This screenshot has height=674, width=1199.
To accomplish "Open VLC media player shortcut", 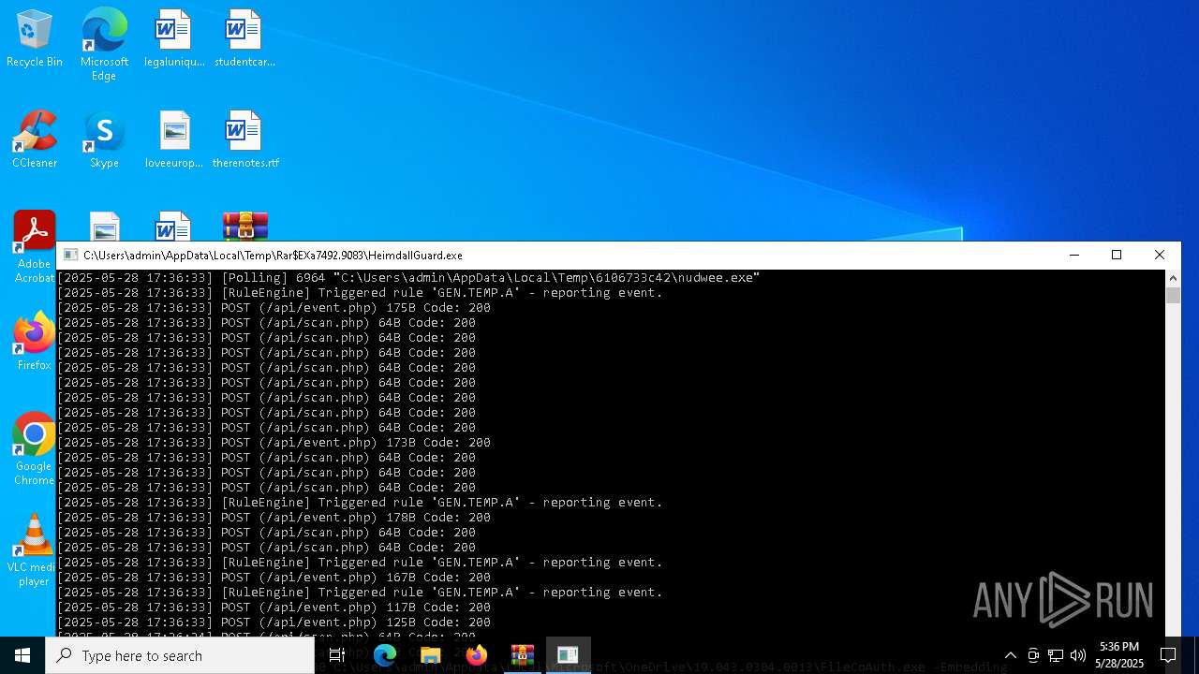I will pyautogui.click(x=35, y=550).
